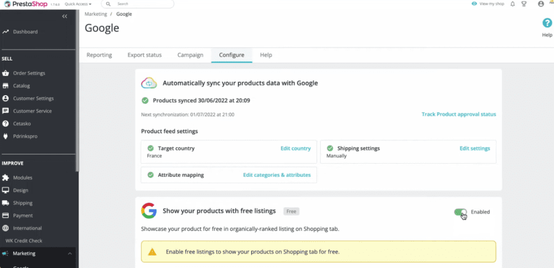The image size is (554, 268).
Task: Click the sidebar vertical scrollbar
Action: click(x=77, y=92)
